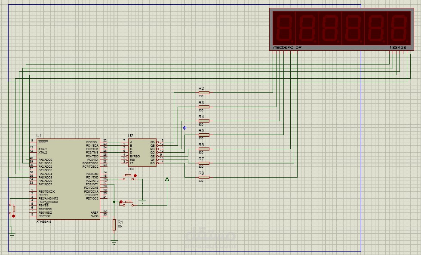Select the ATMEGA16 microcontroller U1

pyautogui.click(x=68, y=179)
